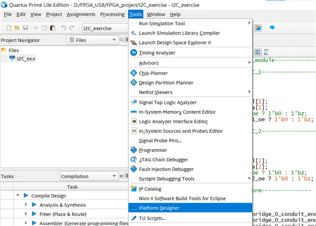Screen dimensions: 316x226
Task: Open the IP Catalog entry
Action: [x=150, y=189]
